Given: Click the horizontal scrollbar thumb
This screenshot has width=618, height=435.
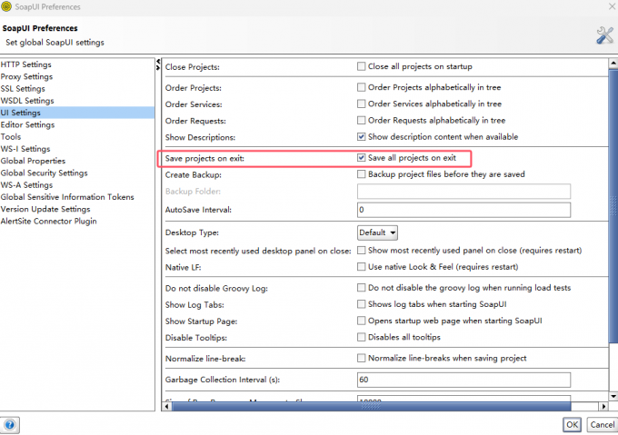Looking at the screenshot, I should tap(372, 406).
